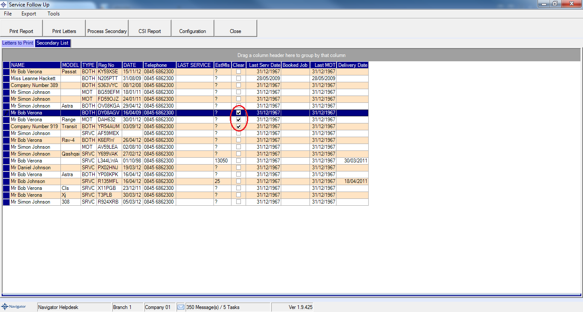
Task: Select the Miss Leanne Hackett name cell
Action: tap(35, 78)
